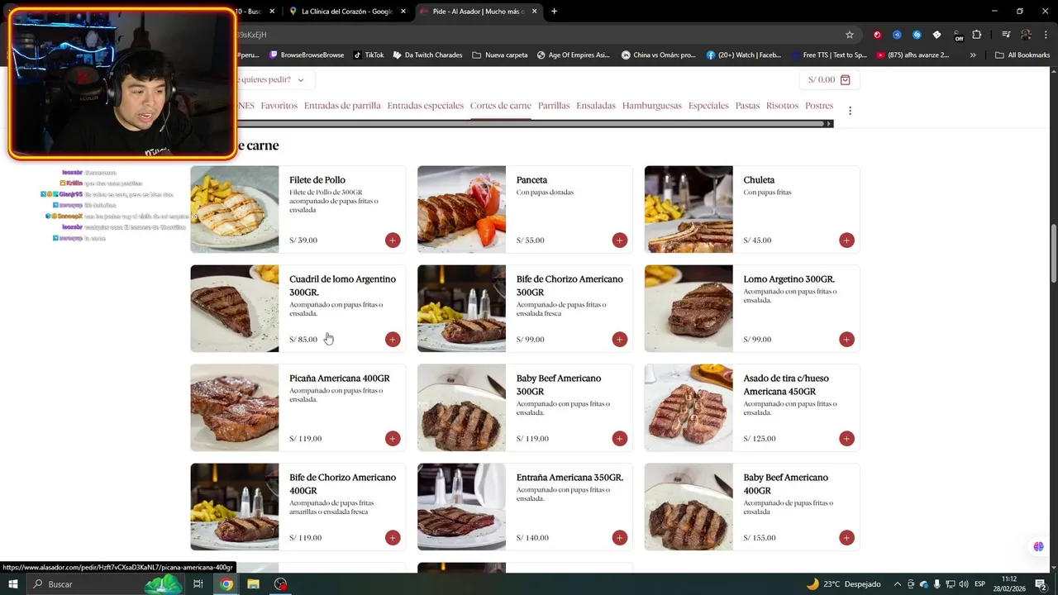The image size is (1058, 595).
Task: Add Bife de Chorizo Americano 400GR
Action: (393, 538)
